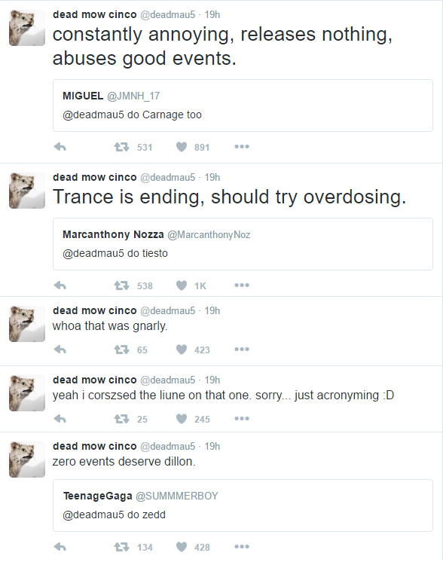The image size is (443, 565).
Task: Retweet the tweet with 538 retweets
Action: coord(121,286)
